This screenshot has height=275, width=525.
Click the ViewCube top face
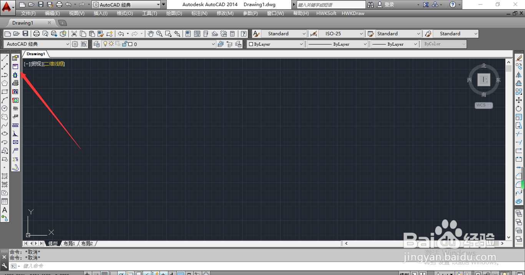click(484, 80)
